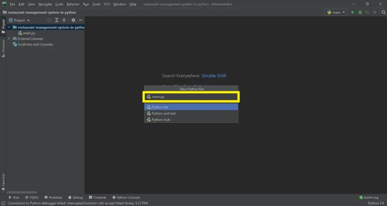387x206 pixels.
Task: Choose Python file in the popup list
Action: tap(191, 107)
